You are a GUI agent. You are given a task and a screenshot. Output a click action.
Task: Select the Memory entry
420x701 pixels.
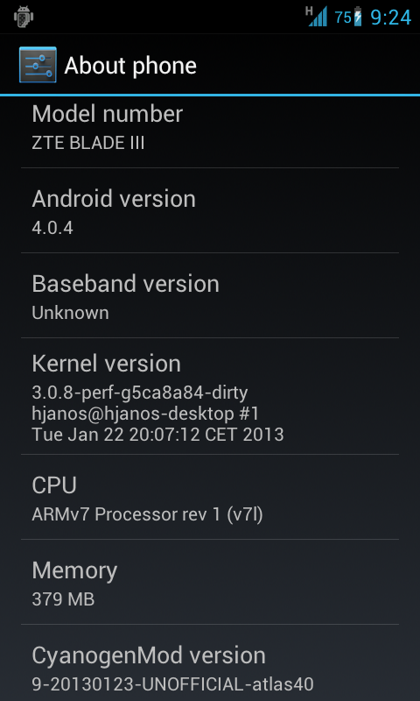210,582
